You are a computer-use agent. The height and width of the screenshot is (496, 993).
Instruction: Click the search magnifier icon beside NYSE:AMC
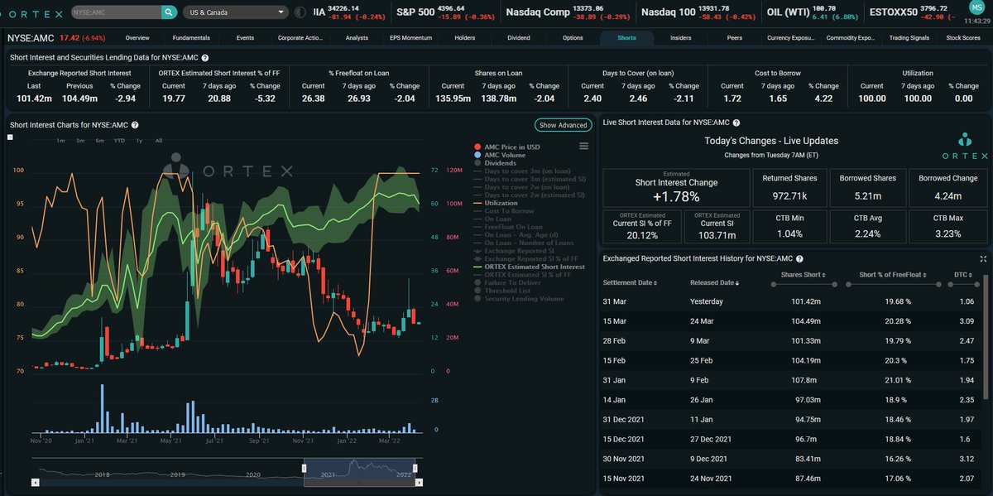pyautogui.click(x=169, y=12)
